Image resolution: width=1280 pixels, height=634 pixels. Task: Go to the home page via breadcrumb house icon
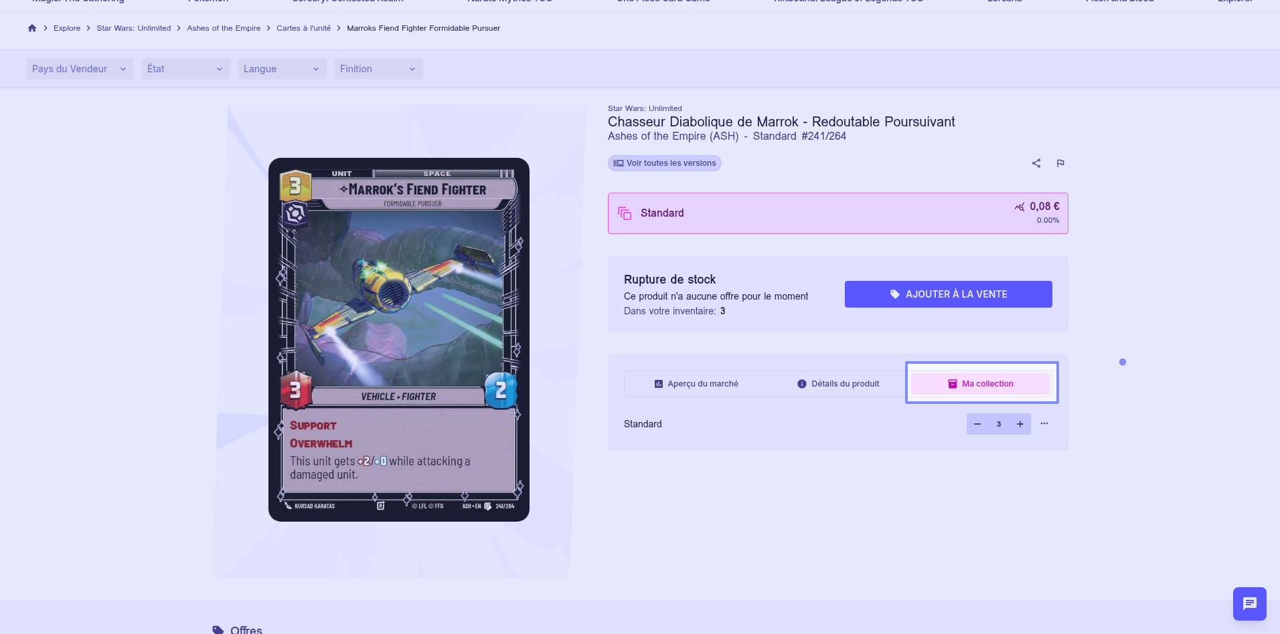click(x=32, y=28)
